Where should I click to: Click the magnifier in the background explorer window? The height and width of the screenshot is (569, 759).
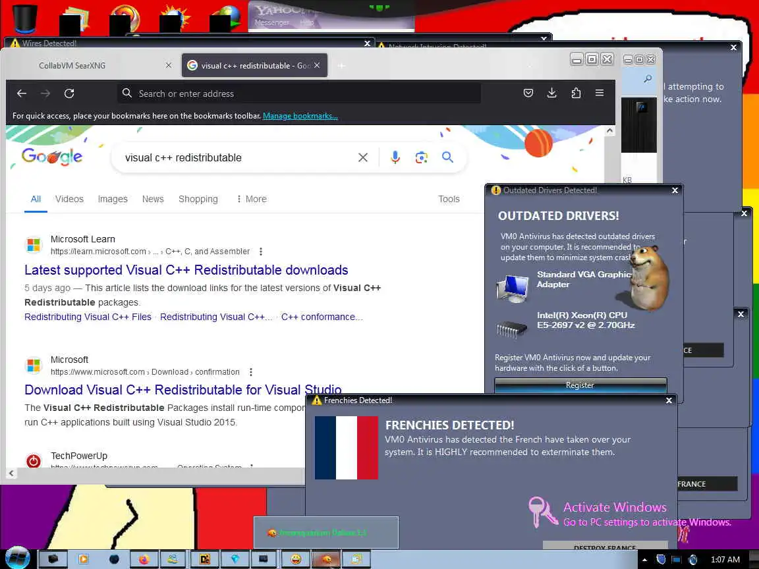tap(648, 78)
